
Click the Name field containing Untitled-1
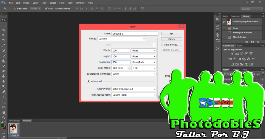click(x=135, y=34)
